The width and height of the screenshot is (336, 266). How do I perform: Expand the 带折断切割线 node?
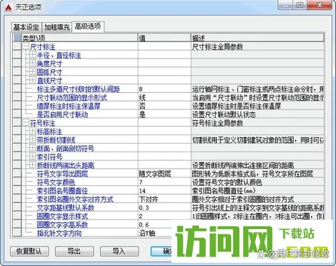[33, 140]
